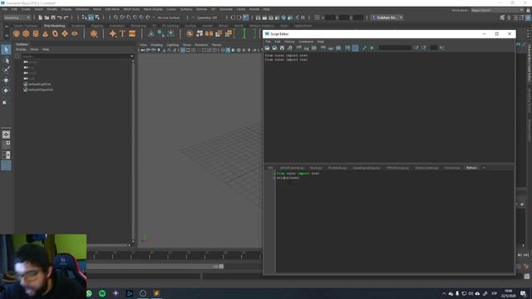Pick the Paint selection tool in toolbox
Image resolution: width=532 pixels, height=299 pixels.
point(6,70)
